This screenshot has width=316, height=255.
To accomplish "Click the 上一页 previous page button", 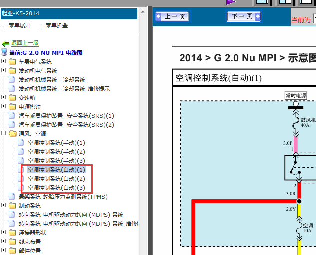I will [x=172, y=16].
